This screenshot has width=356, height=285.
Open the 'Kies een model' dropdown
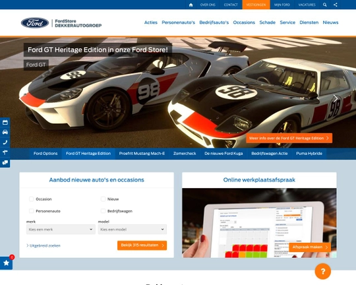pyautogui.click(x=133, y=230)
